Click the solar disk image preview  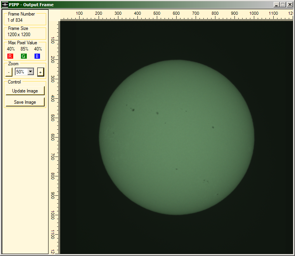(177, 137)
